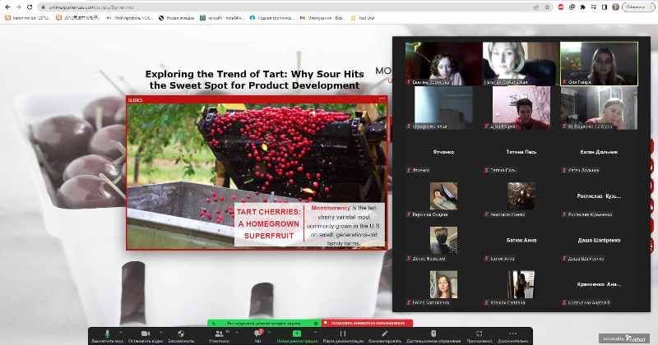Viewport: 658px width, 345px height.
Task: Open the Security shield menu
Action: click(x=181, y=336)
